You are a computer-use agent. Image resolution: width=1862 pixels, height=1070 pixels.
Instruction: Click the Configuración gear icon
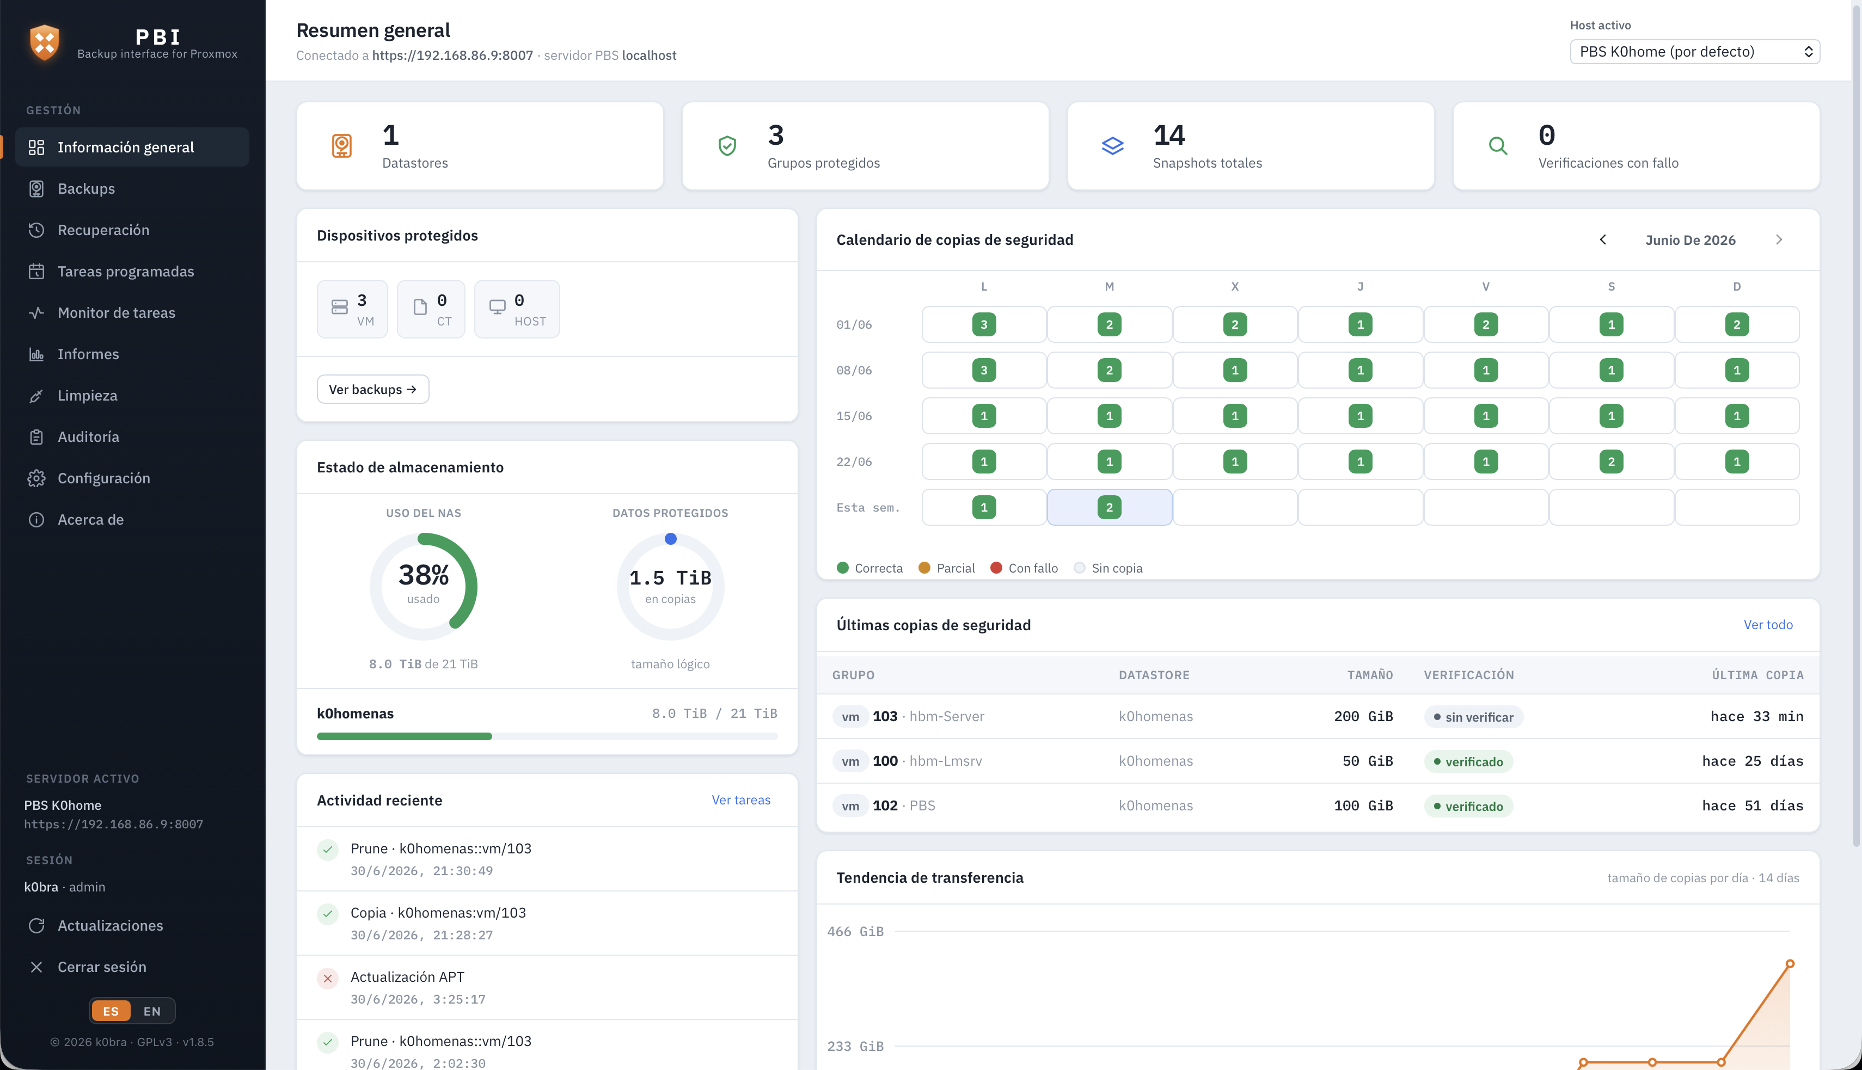coord(36,478)
